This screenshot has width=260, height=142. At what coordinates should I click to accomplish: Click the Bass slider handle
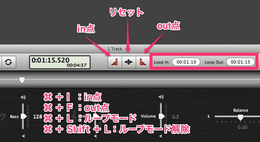24,116
